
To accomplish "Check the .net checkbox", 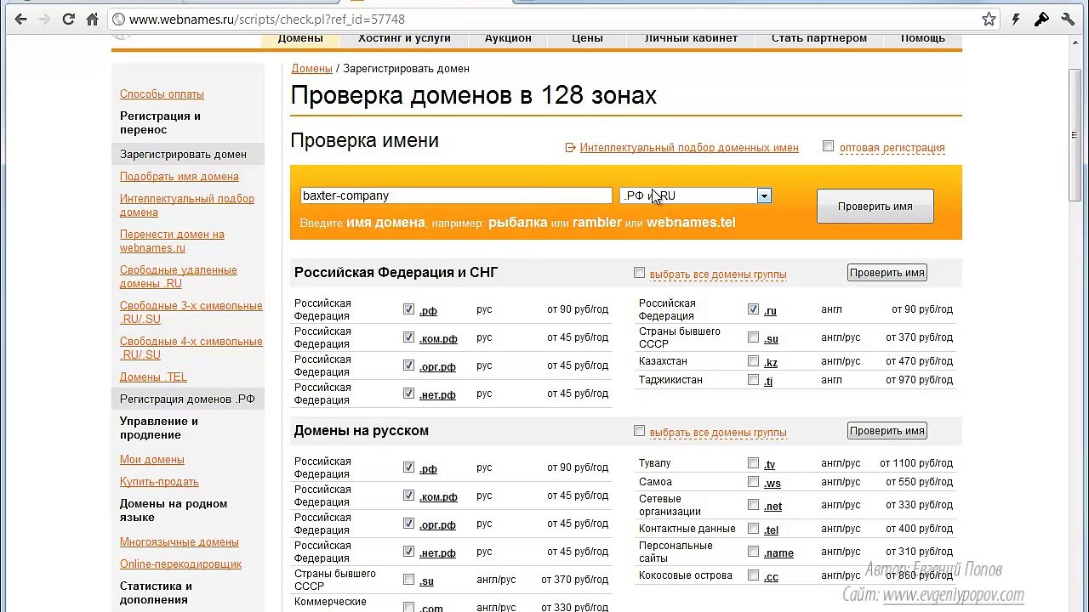I will pyautogui.click(x=753, y=505).
